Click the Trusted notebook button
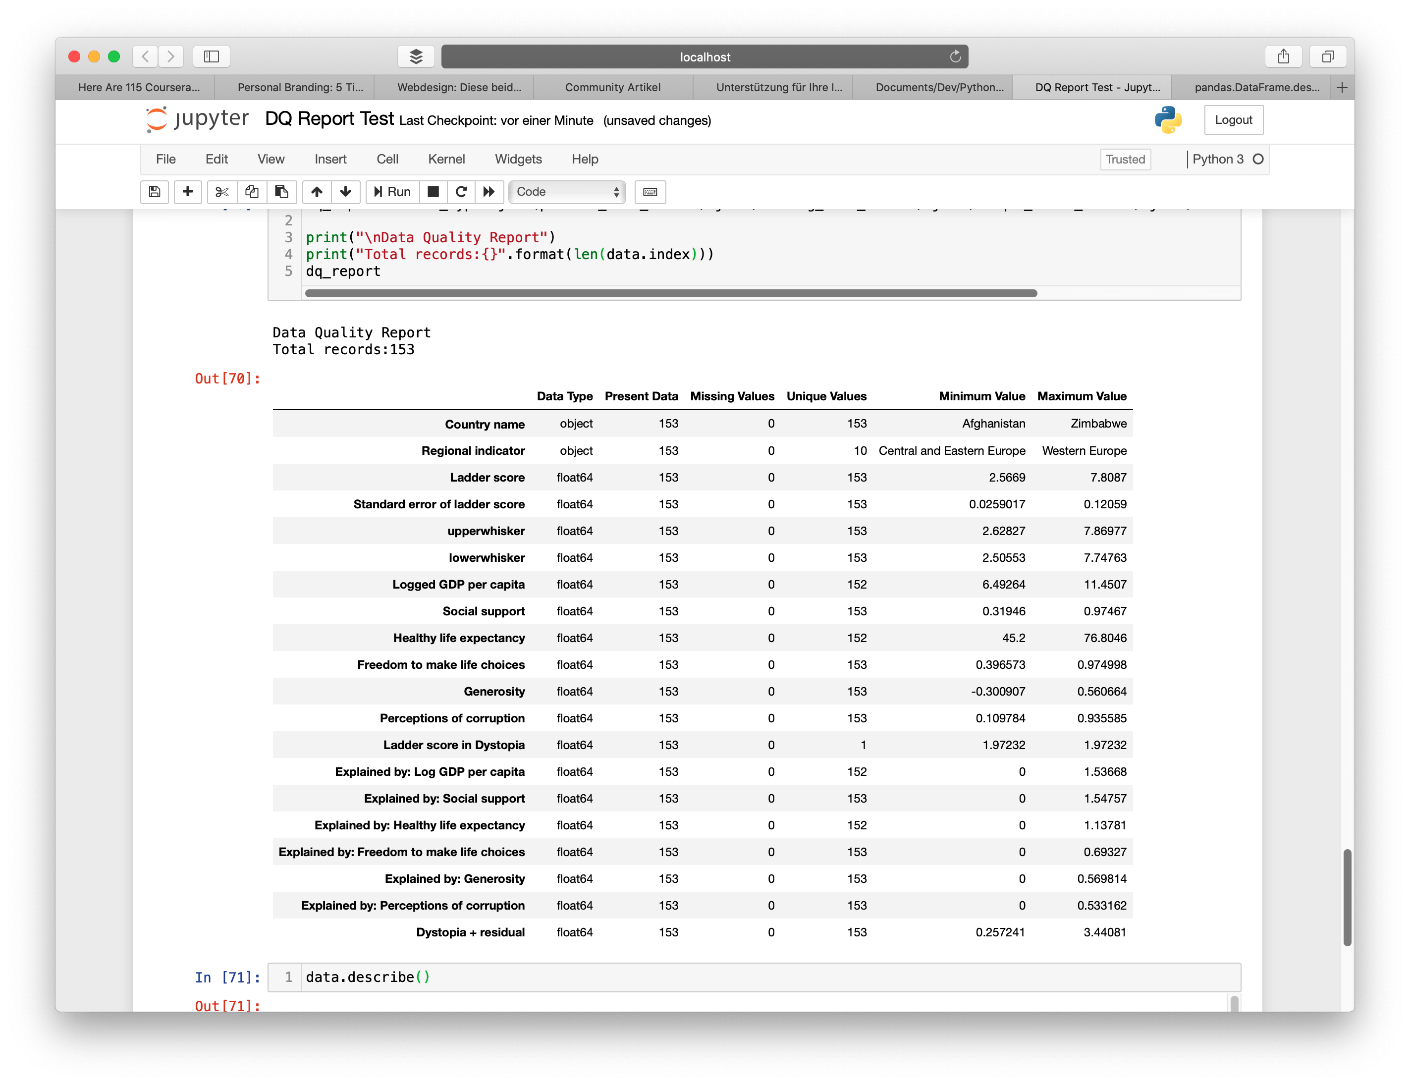Viewport: 1410px width, 1085px height. point(1125,159)
